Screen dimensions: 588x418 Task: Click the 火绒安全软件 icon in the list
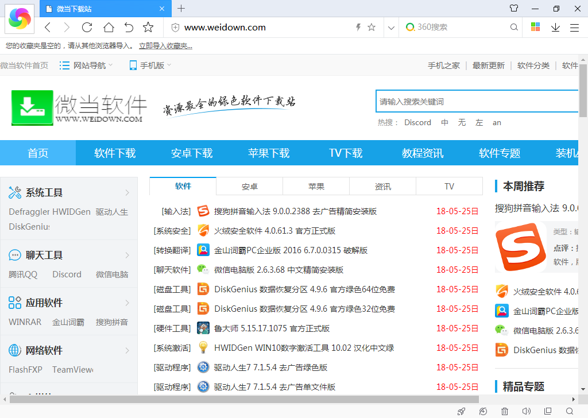tap(203, 231)
